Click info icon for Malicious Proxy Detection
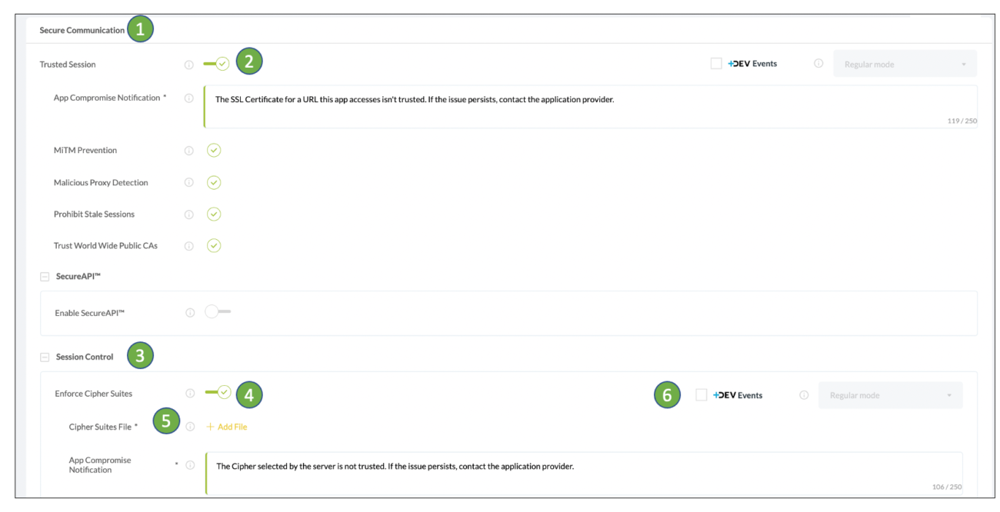Viewport: 1000px width, 512px height. [188, 183]
